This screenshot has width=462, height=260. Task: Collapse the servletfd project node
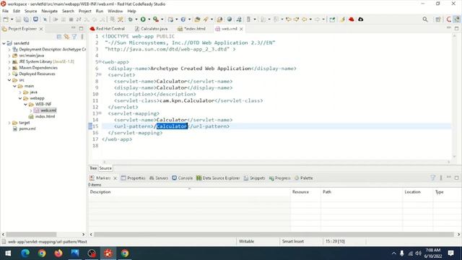[4, 43]
